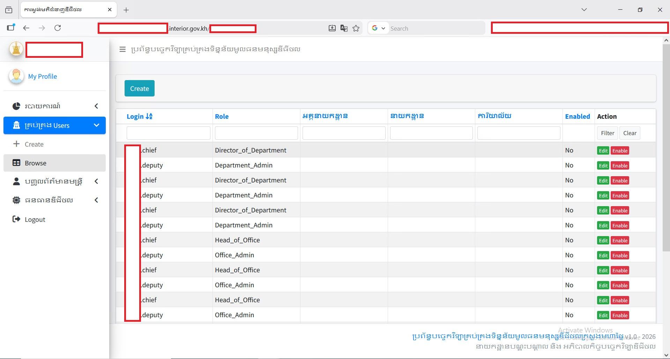Click the plus icon beside sidebar Create

[16, 143]
